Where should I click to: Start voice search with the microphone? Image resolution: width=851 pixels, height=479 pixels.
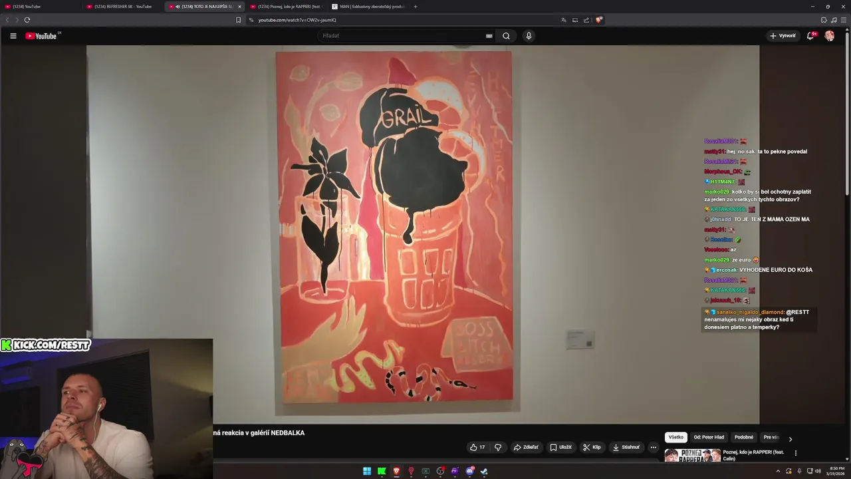(529, 36)
